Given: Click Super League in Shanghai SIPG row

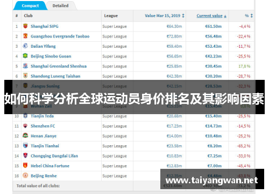Looking at the screenshot, I should tap(115, 26).
